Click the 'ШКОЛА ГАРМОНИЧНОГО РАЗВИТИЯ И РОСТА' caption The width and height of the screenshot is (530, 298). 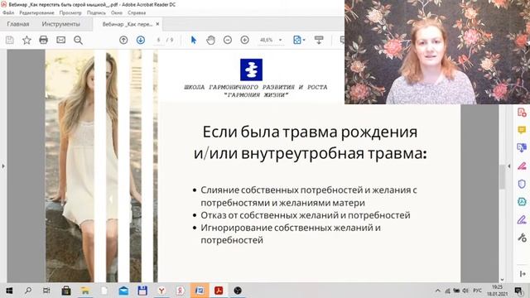(256, 87)
